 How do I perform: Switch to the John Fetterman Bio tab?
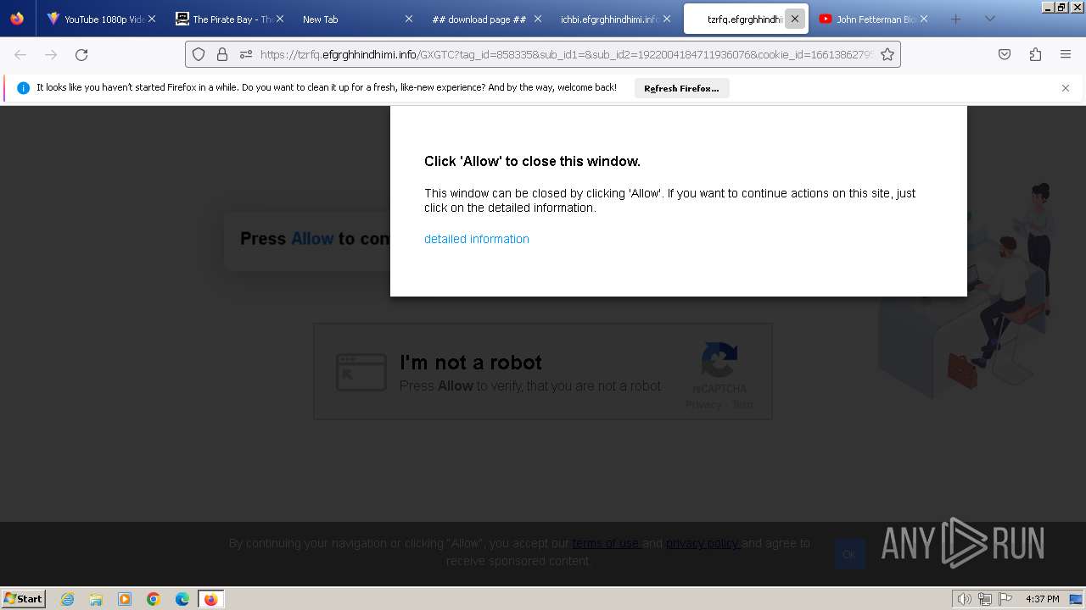point(872,19)
